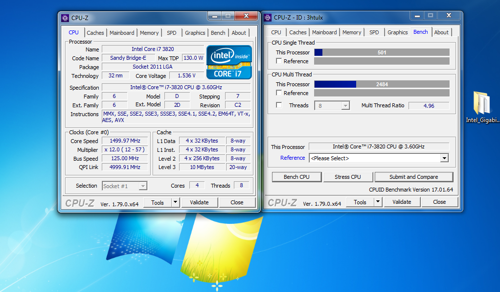Click Validate button in left CPU-Z window

[x=199, y=202]
